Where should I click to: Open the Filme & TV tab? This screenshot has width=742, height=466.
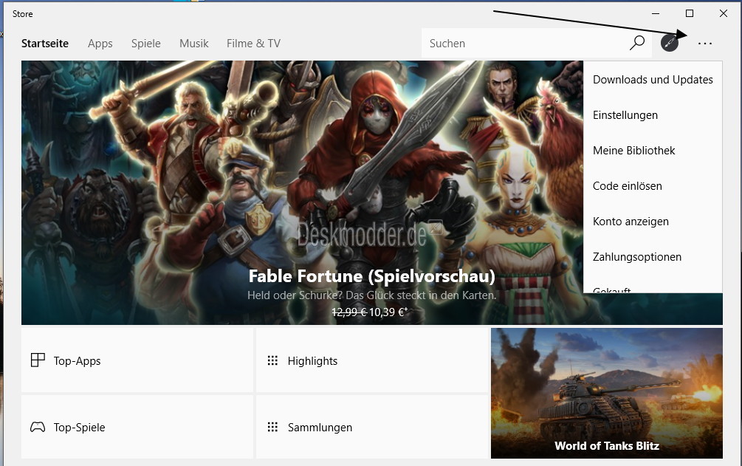254,44
